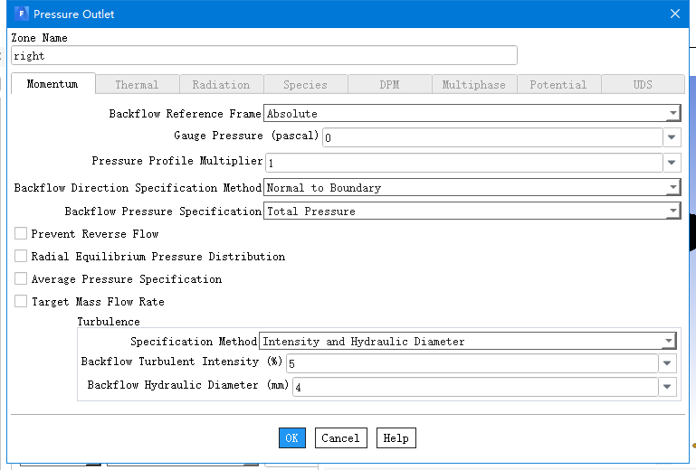Switch to the UDS tab
696x470 pixels.
click(644, 84)
